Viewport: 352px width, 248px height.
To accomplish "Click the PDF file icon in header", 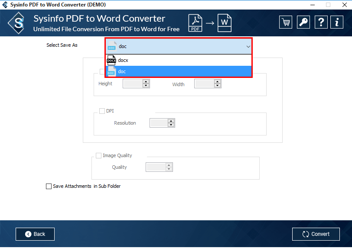I will pos(196,23).
